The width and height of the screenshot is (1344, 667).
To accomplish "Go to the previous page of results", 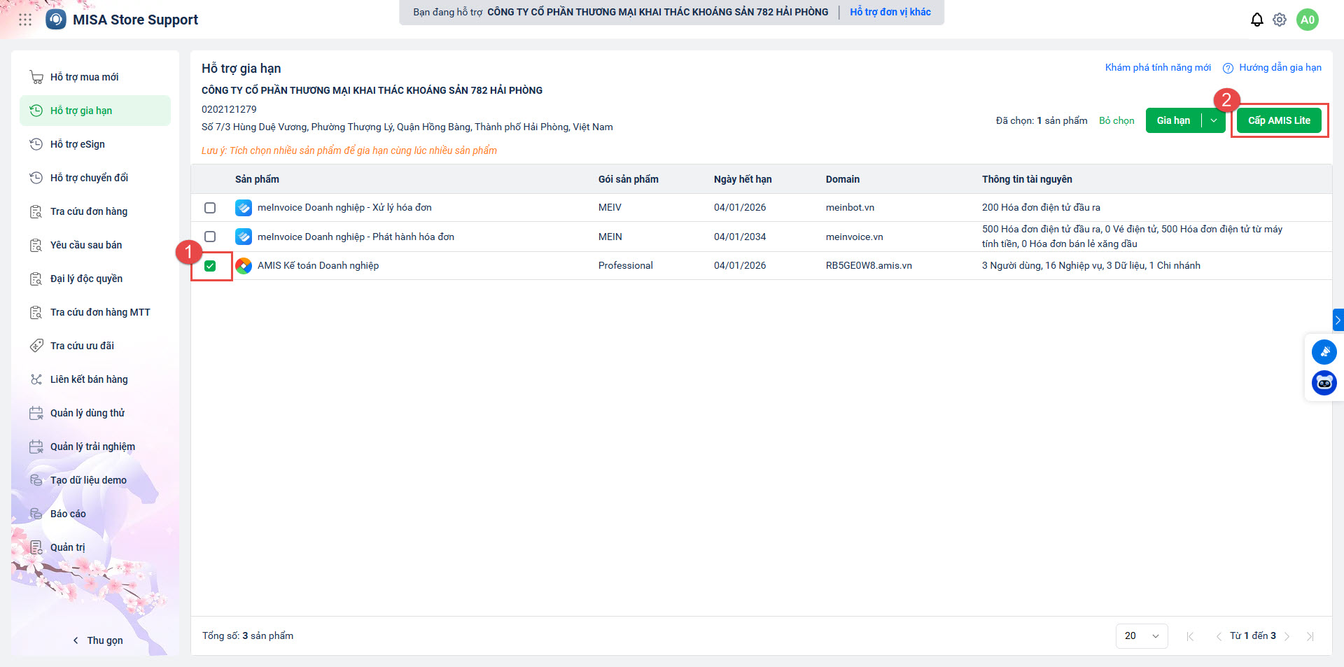I will [1218, 636].
